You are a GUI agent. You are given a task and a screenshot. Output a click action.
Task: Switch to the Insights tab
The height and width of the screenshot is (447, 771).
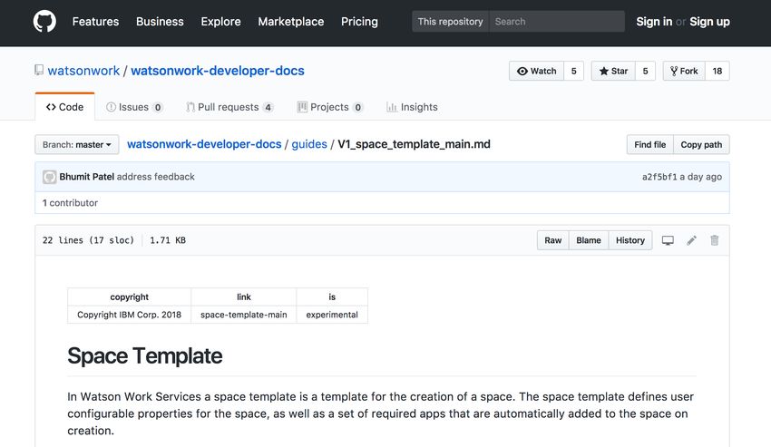pyautogui.click(x=412, y=107)
